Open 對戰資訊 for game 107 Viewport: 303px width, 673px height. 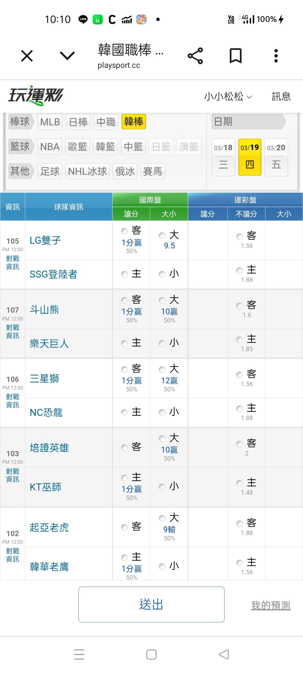tap(13, 331)
